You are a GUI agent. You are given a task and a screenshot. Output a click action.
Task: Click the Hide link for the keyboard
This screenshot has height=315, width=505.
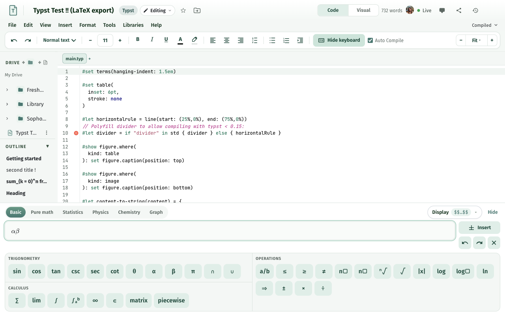[492, 212]
